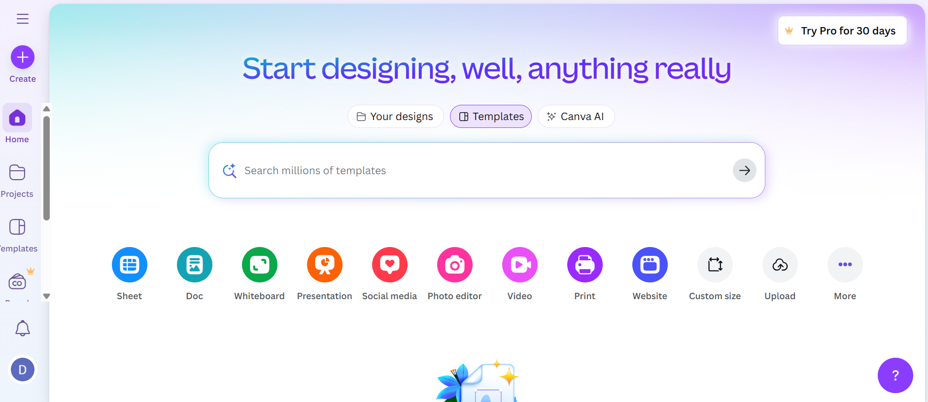Select the Sheet design type icon
Image resolution: width=928 pixels, height=402 pixels.
(129, 265)
